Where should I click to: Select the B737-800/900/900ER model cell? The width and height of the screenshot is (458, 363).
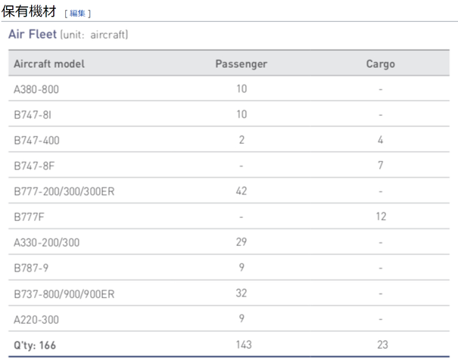click(x=64, y=294)
